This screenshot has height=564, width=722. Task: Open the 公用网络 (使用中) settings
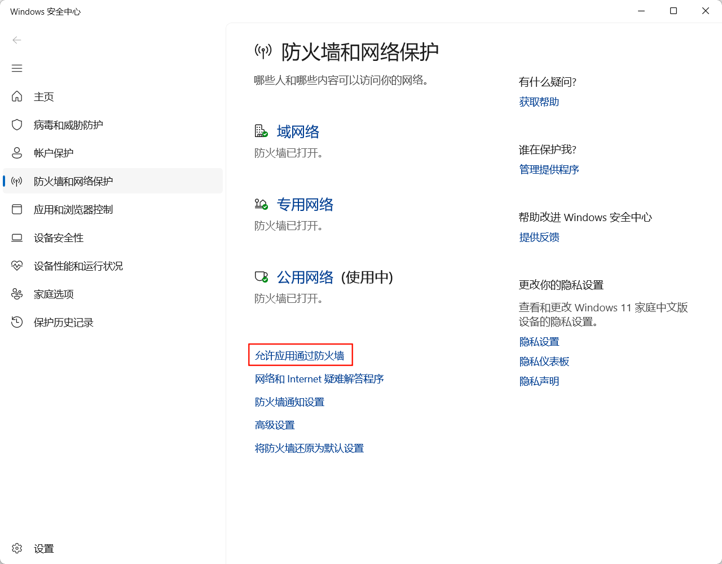[305, 277]
